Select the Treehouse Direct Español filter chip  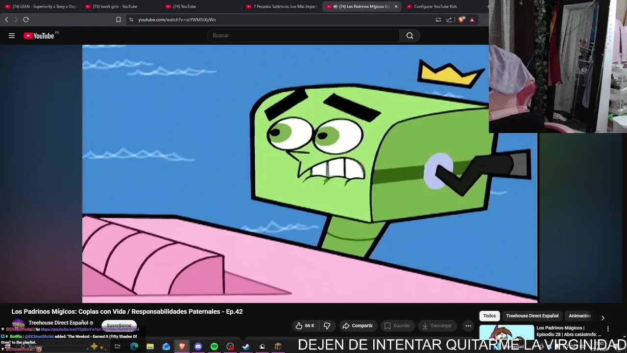click(532, 316)
